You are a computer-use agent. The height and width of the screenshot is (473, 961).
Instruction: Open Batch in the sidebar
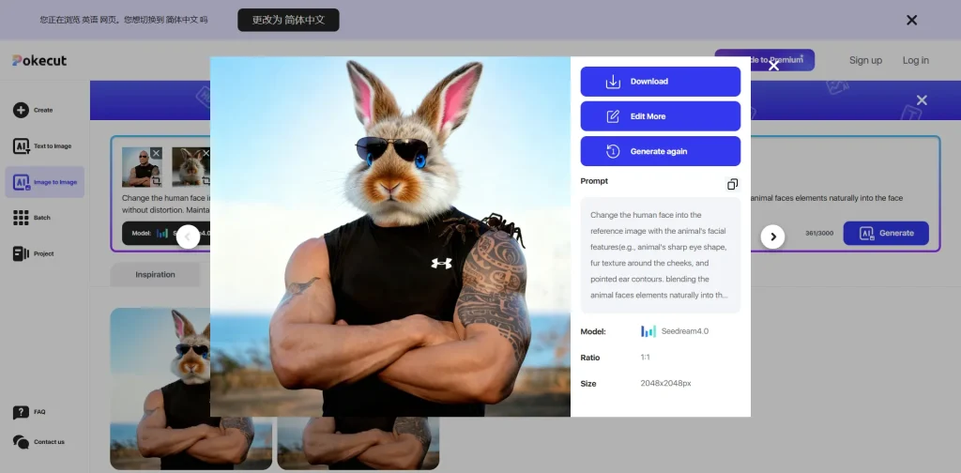click(x=32, y=218)
